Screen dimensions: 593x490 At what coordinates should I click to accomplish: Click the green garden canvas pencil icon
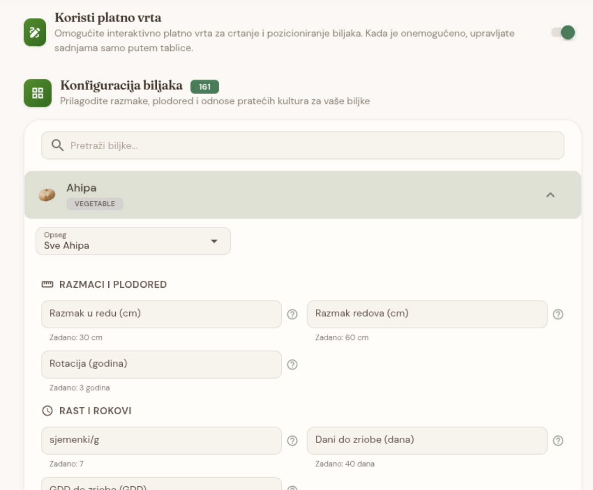click(35, 33)
